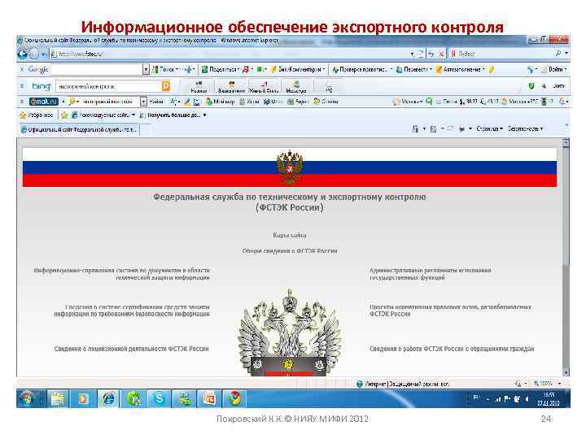
Task: Click the Mail.ru toolbar Игры item
Action: [x=249, y=102]
